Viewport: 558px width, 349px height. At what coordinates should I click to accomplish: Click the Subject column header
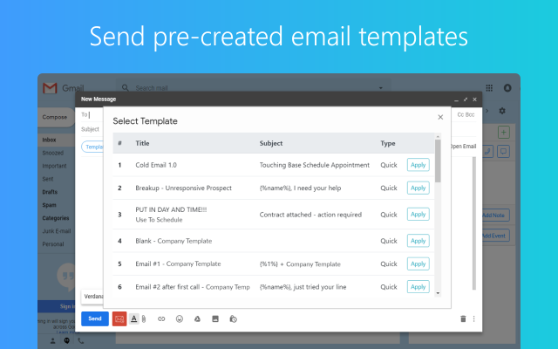(271, 143)
